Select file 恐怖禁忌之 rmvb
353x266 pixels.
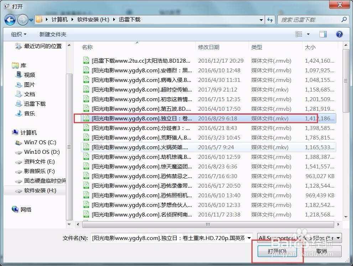(208, 176)
